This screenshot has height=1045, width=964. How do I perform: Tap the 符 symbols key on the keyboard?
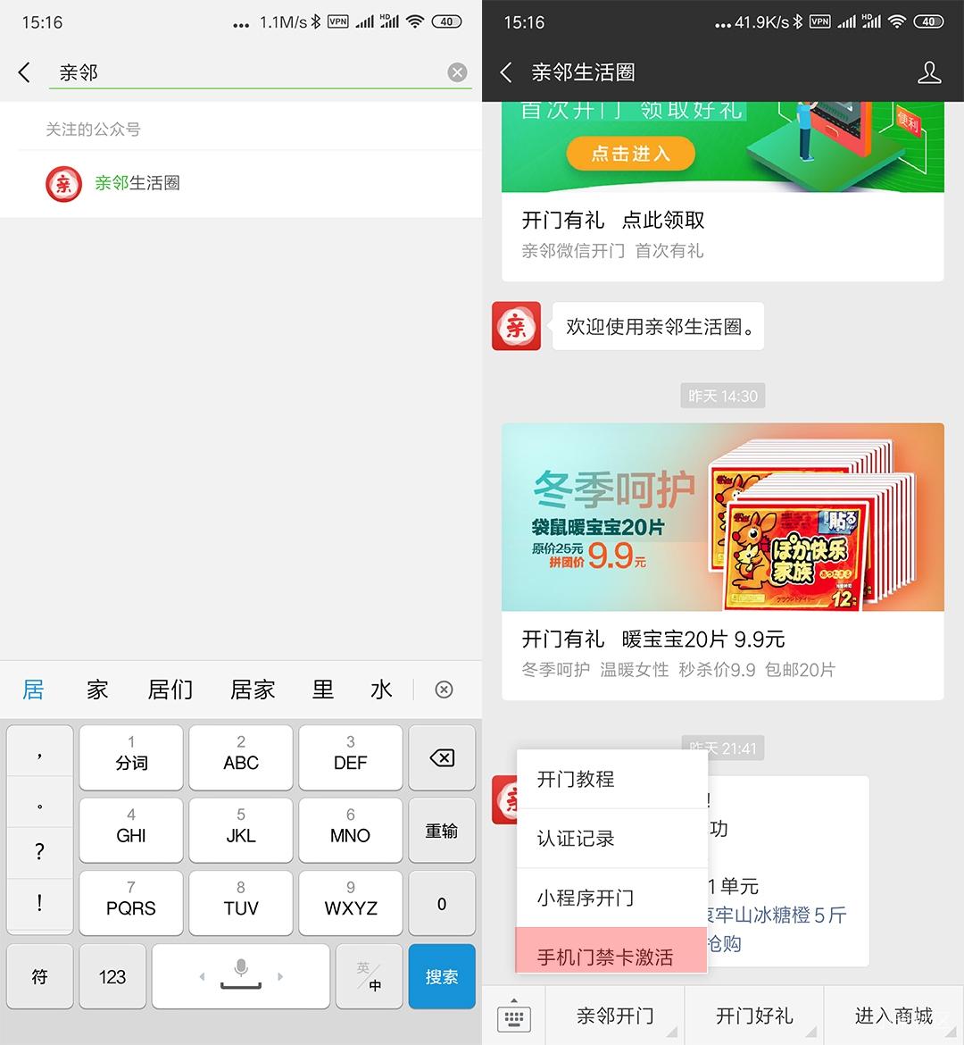tap(39, 976)
